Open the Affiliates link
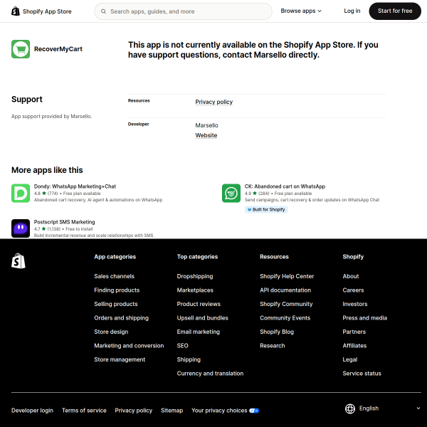Viewport: 427px width, 427px height. point(354,346)
